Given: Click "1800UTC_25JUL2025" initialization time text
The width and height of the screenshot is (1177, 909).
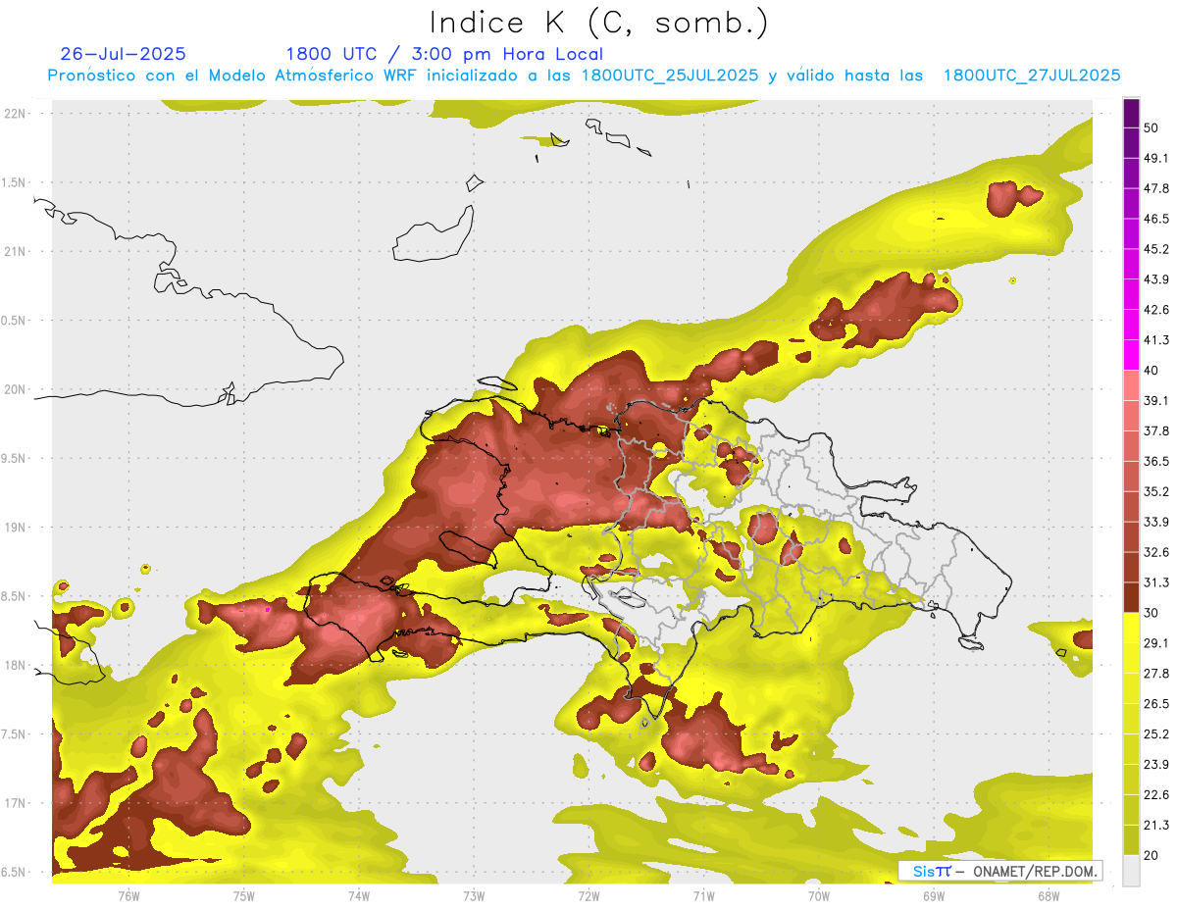Looking at the screenshot, I should 670,76.
